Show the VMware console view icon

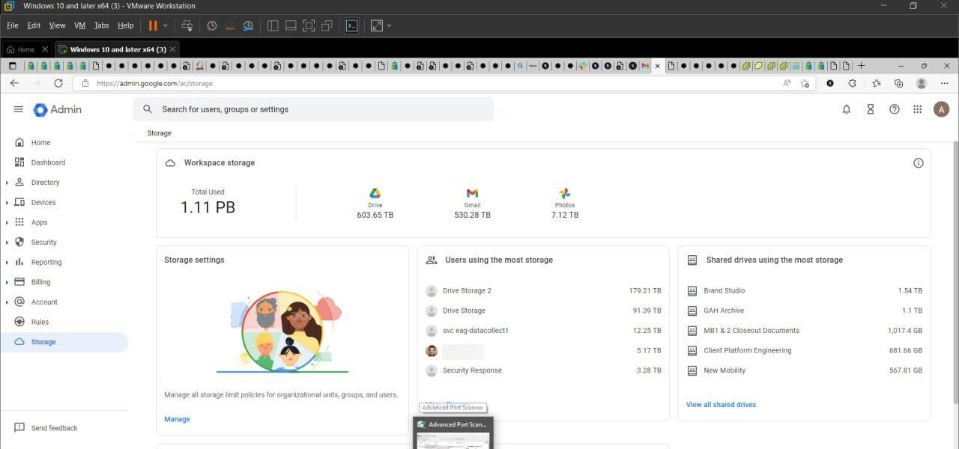[351, 25]
